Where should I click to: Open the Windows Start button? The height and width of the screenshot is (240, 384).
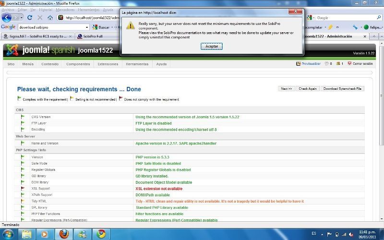tap(7, 234)
